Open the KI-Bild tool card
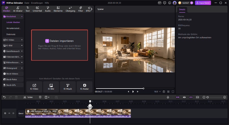 tap(51, 87)
